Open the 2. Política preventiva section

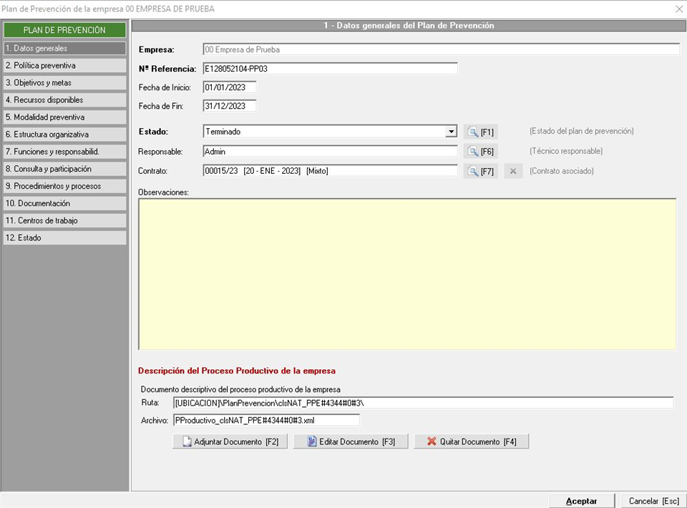point(64,66)
